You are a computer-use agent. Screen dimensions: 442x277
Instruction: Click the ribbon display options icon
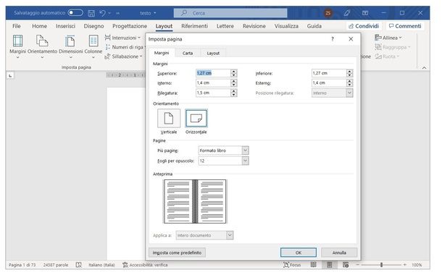point(365,13)
